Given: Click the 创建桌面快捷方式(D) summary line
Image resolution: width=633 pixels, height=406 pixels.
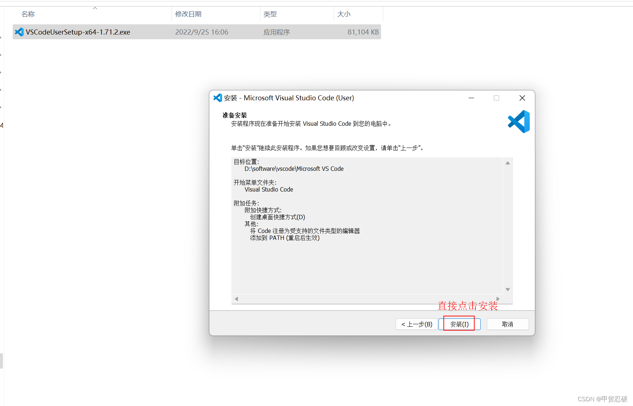Looking at the screenshot, I should click(277, 217).
